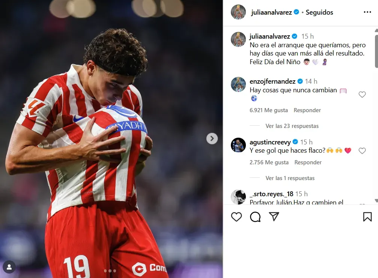The width and height of the screenshot is (378, 278).
Task: Like the post with heart icon
Action: coord(236,217)
